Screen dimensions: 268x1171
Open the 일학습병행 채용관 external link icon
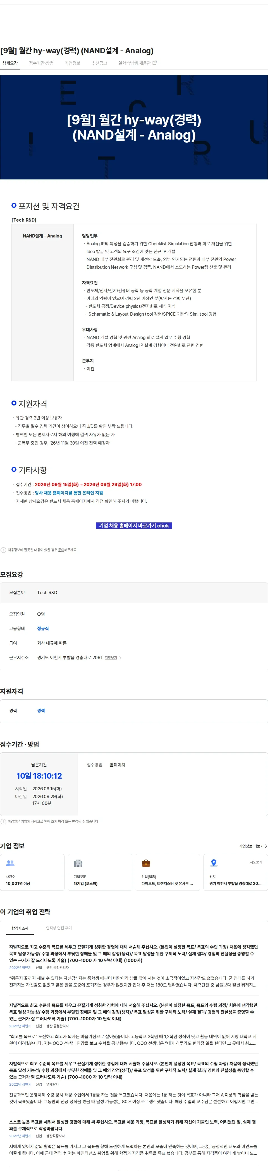point(155,63)
